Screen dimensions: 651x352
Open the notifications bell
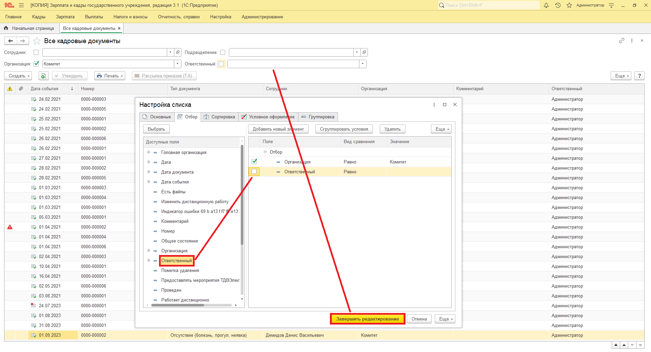point(546,5)
